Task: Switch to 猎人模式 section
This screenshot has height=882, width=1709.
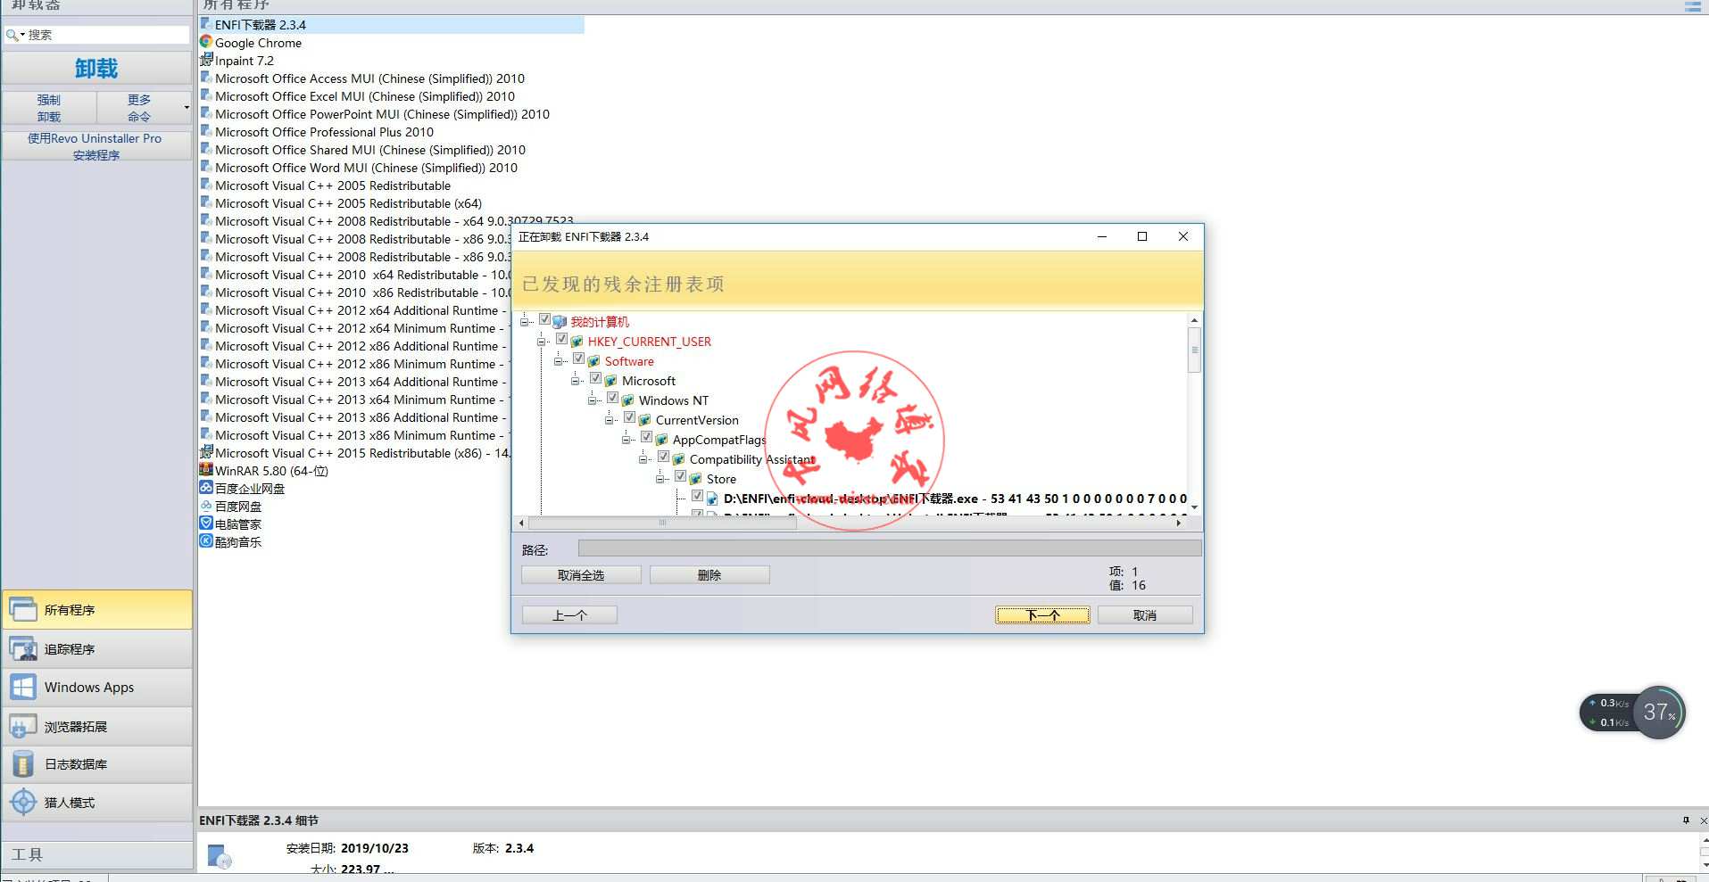Action: pyautogui.click(x=96, y=803)
